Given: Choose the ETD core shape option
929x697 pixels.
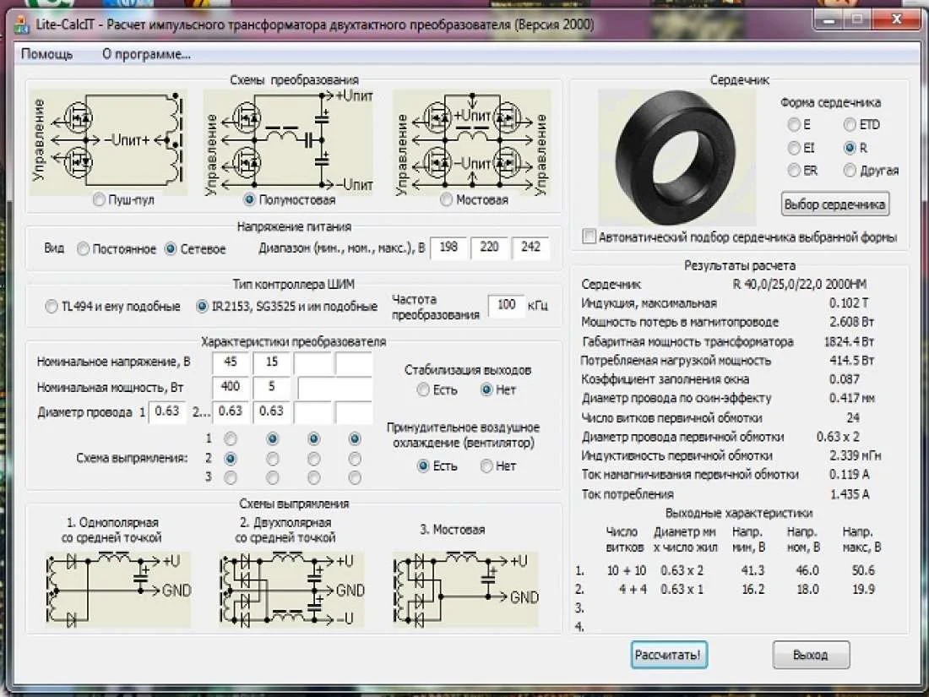Looking at the screenshot, I should [x=850, y=125].
